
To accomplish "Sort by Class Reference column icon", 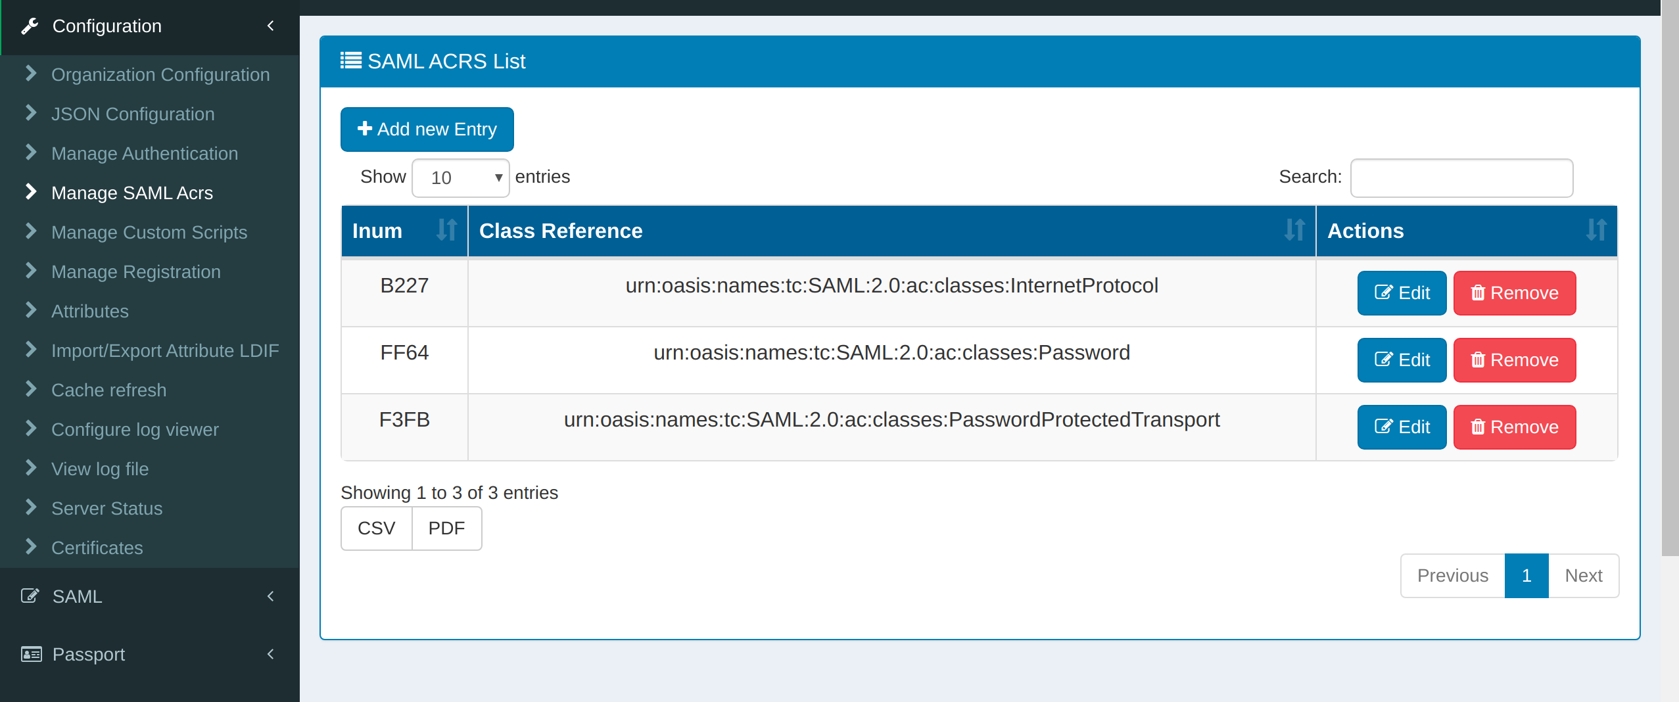I will pos(1294,230).
